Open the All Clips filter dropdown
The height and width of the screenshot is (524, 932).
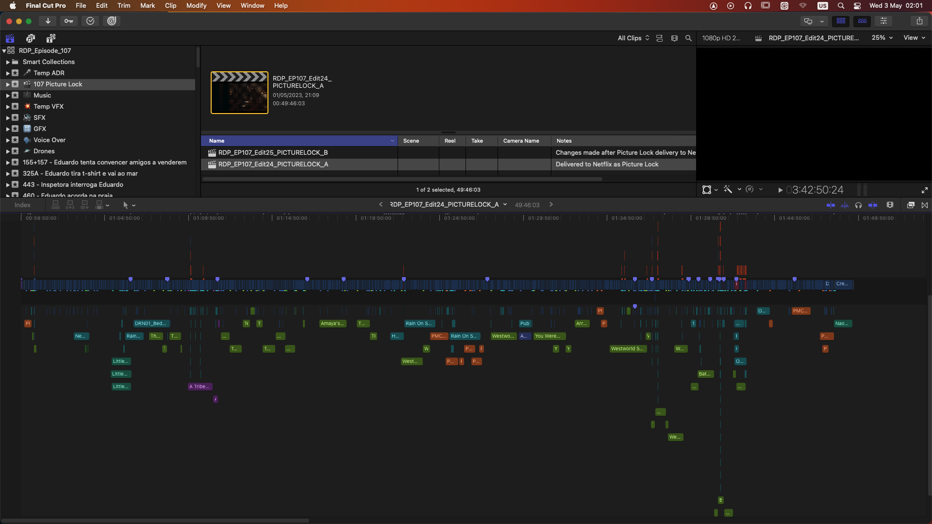coord(633,38)
